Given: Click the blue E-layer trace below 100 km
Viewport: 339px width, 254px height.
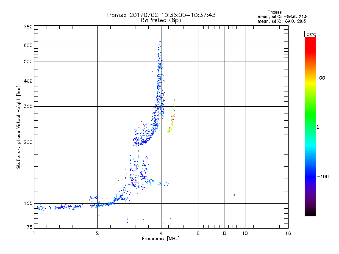Looking at the screenshot, I should click(59, 207).
